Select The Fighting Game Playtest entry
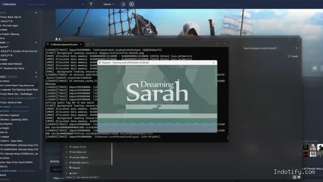 click(x=19, y=90)
